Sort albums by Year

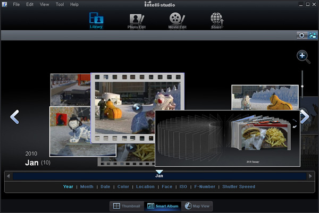[68, 186]
